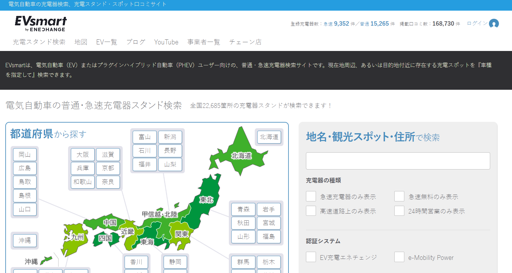The height and width of the screenshot is (273, 512).
Task: Open the 充電スタンド検索 menu item
Action: [39, 42]
